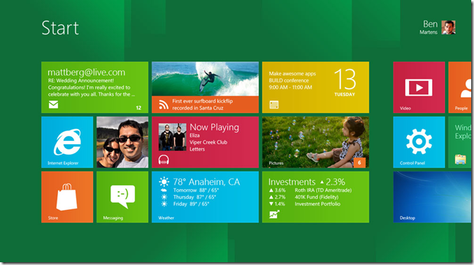Launch the Store shopping bag tile
The image size is (474, 265).
pyautogui.click(x=67, y=197)
